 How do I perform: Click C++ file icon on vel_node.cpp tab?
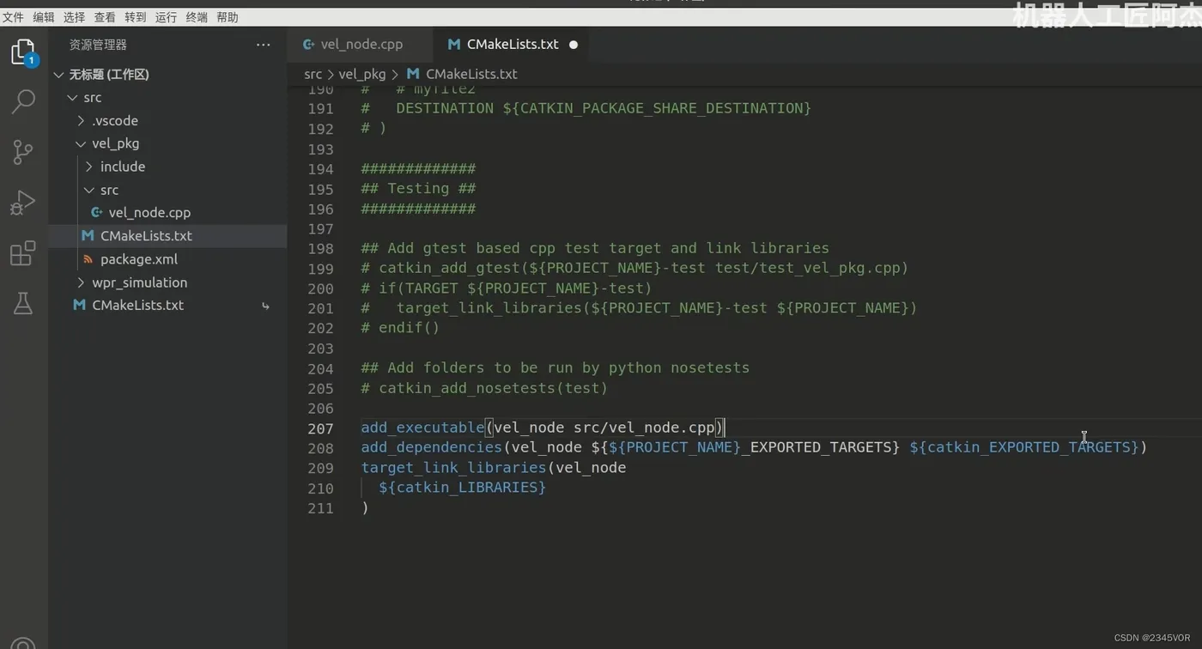(308, 45)
